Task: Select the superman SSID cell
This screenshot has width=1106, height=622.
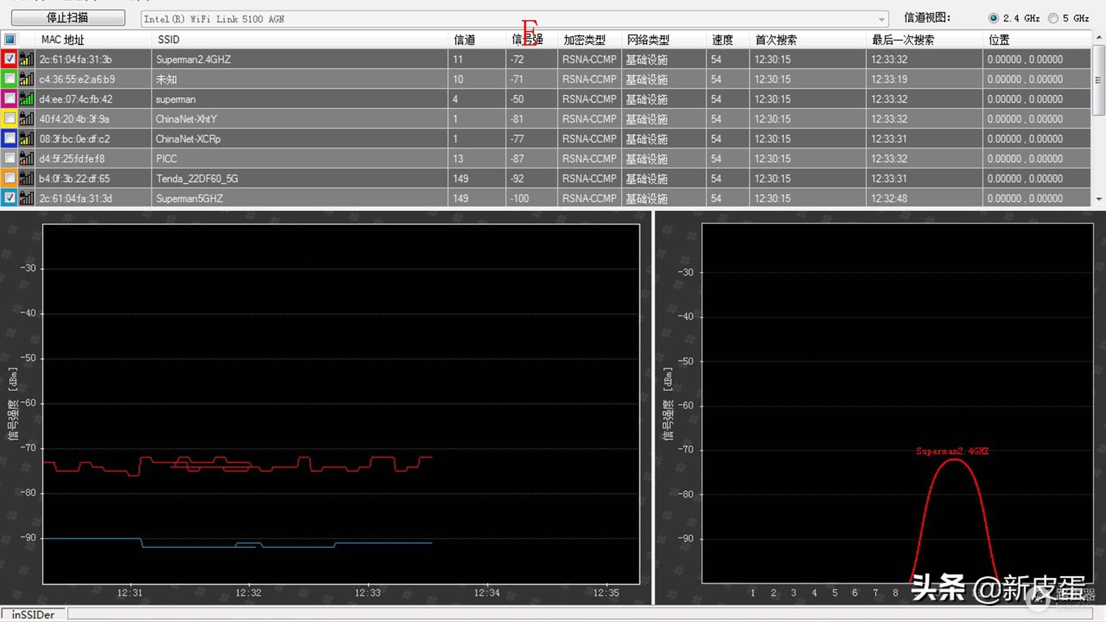Action: 300,98
